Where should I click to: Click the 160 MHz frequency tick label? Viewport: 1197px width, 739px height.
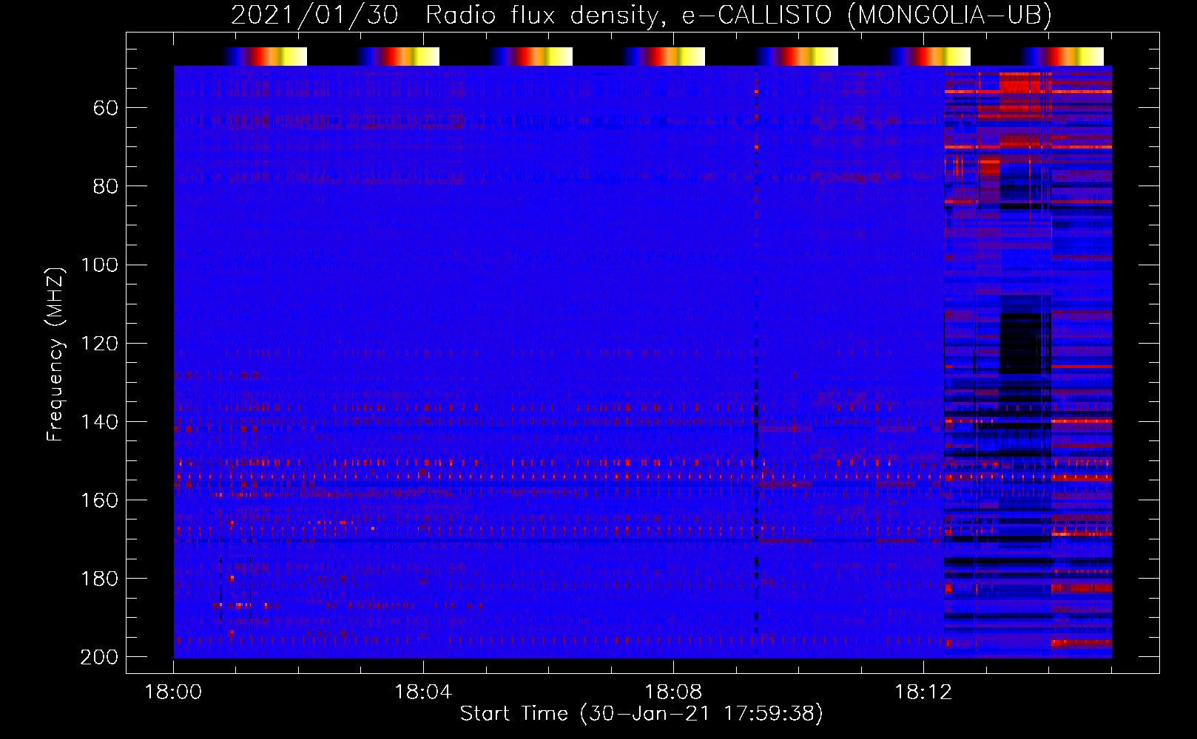(99, 500)
